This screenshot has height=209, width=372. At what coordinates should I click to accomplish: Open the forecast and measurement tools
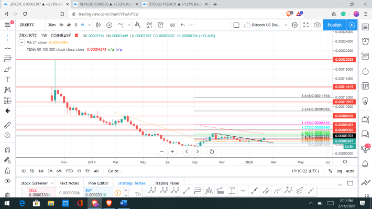(x=7, y=101)
